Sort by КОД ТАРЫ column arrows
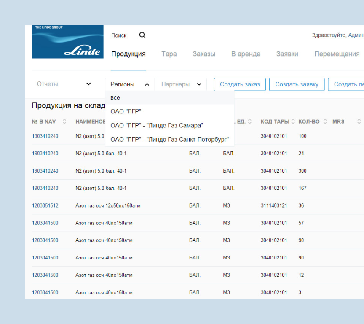The height and width of the screenshot is (324, 364). 293,121
